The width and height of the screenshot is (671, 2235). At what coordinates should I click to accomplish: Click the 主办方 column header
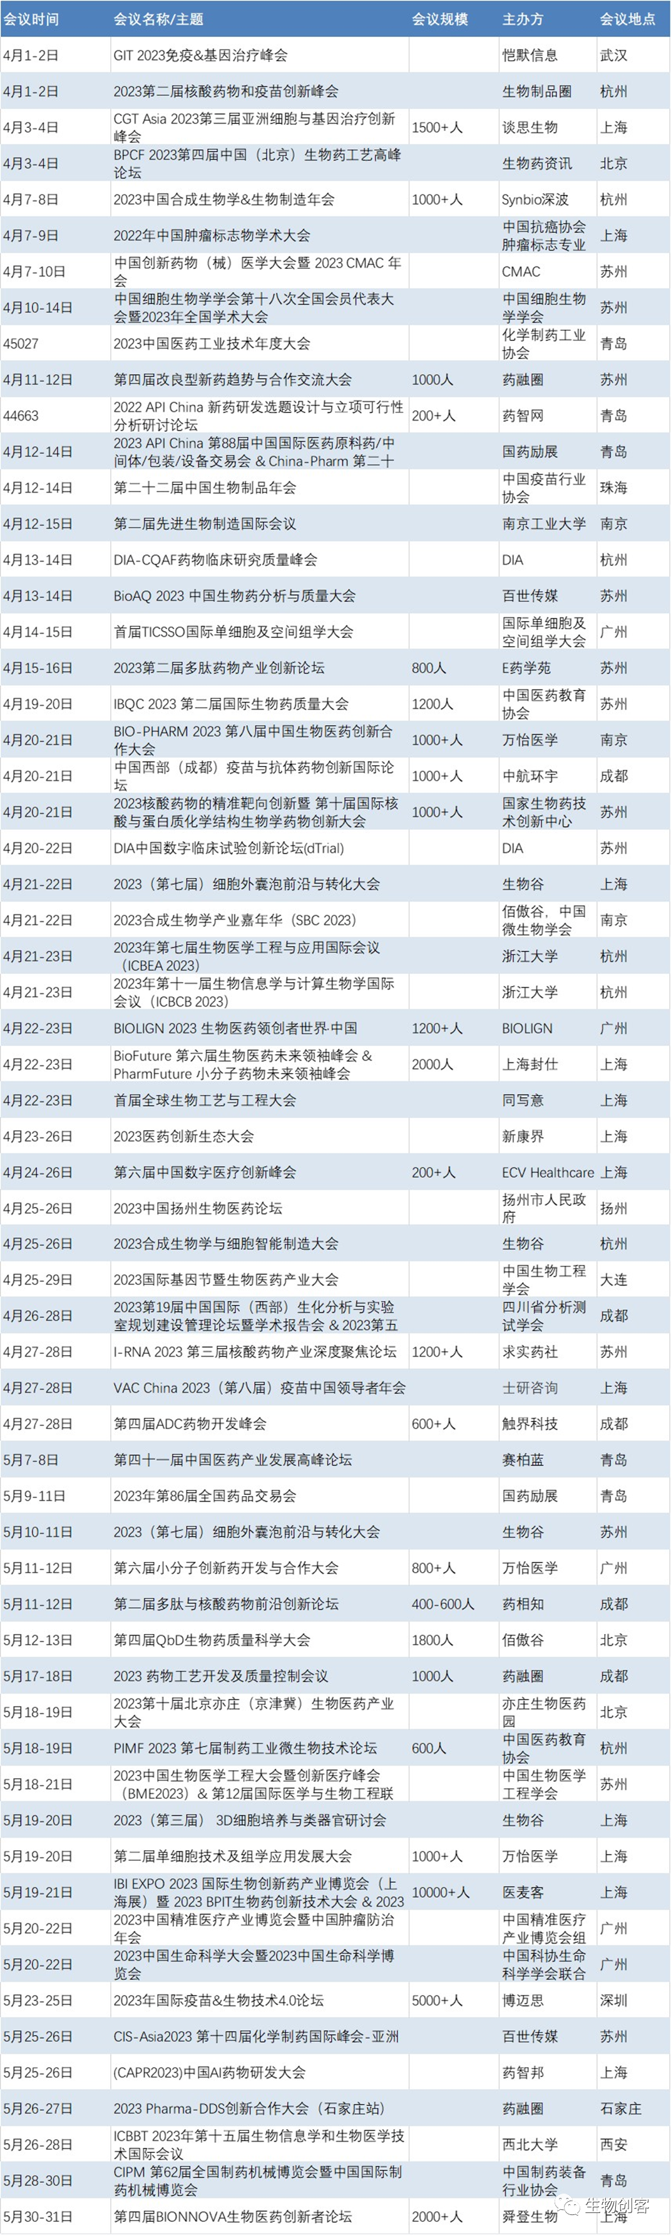(x=523, y=19)
